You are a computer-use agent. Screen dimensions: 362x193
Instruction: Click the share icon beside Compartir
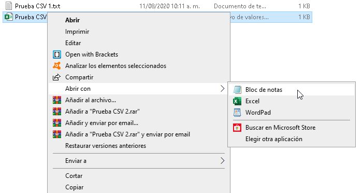point(57,77)
